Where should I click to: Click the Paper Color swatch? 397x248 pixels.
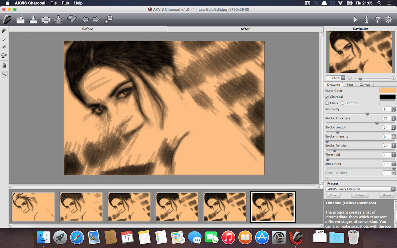[387, 91]
